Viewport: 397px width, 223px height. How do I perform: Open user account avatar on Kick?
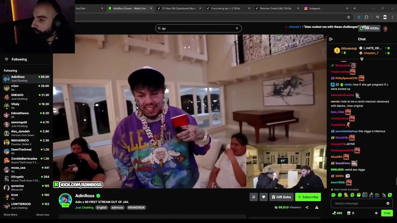click(x=385, y=28)
